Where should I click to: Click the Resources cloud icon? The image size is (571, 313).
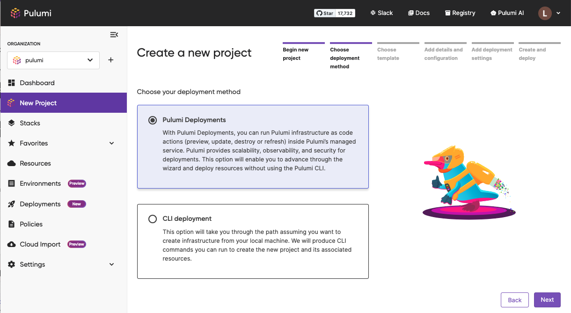click(x=12, y=163)
